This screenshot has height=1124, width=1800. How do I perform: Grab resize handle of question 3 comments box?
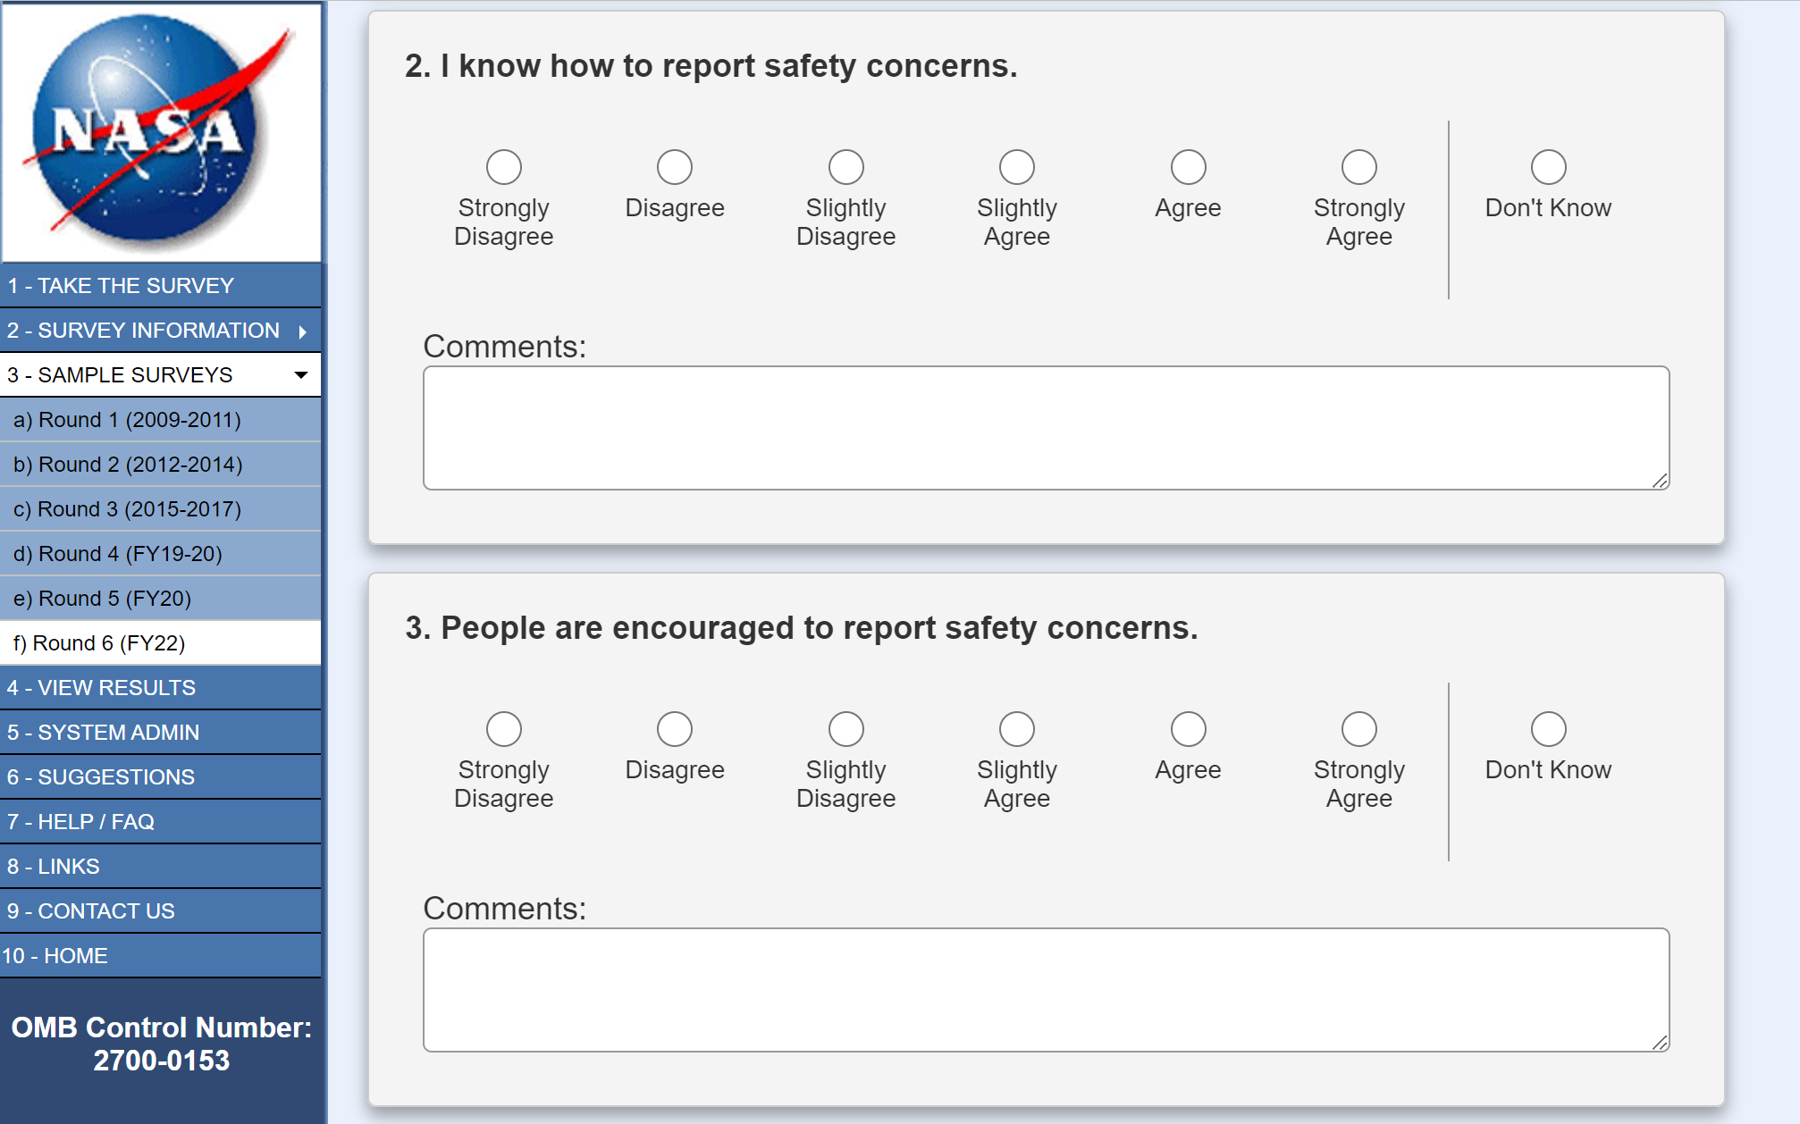1660,1043
